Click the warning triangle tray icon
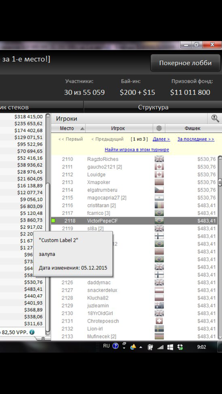This screenshot has height=394, width=222. (133, 347)
